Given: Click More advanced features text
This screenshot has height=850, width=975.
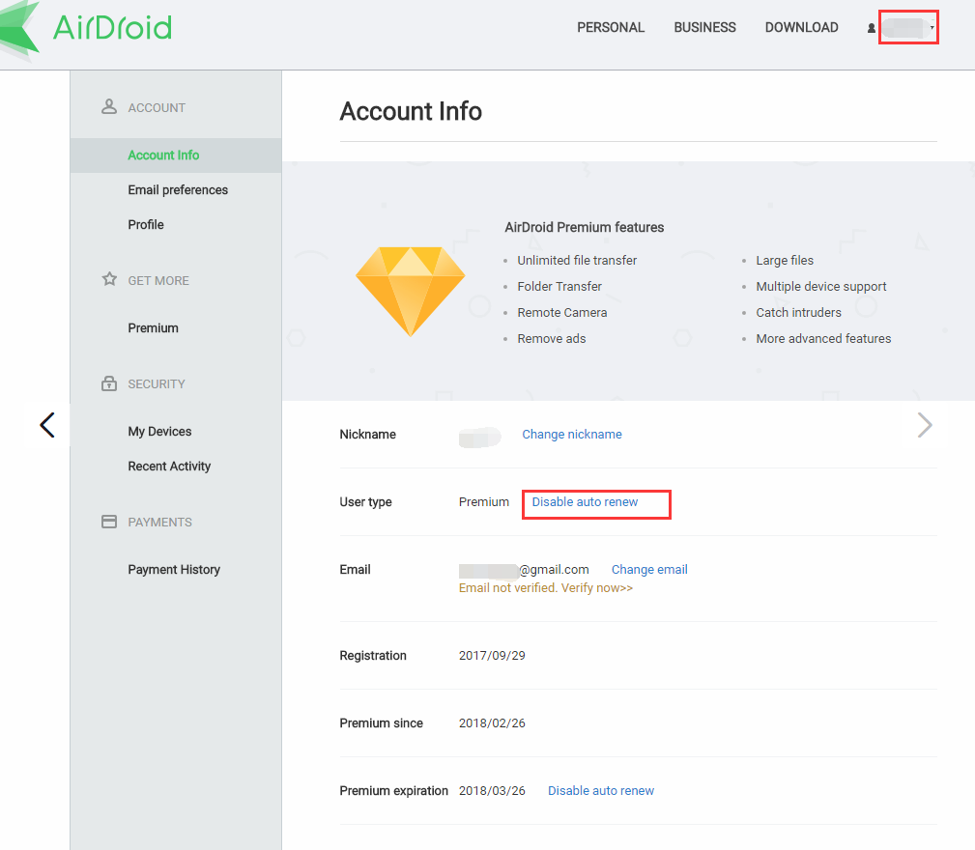Looking at the screenshot, I should point(823,338).
